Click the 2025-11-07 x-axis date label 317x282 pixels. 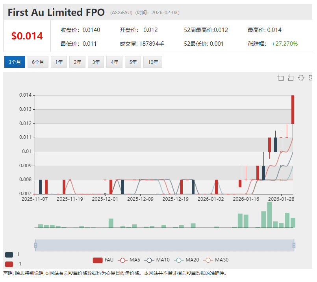[35, 199]
